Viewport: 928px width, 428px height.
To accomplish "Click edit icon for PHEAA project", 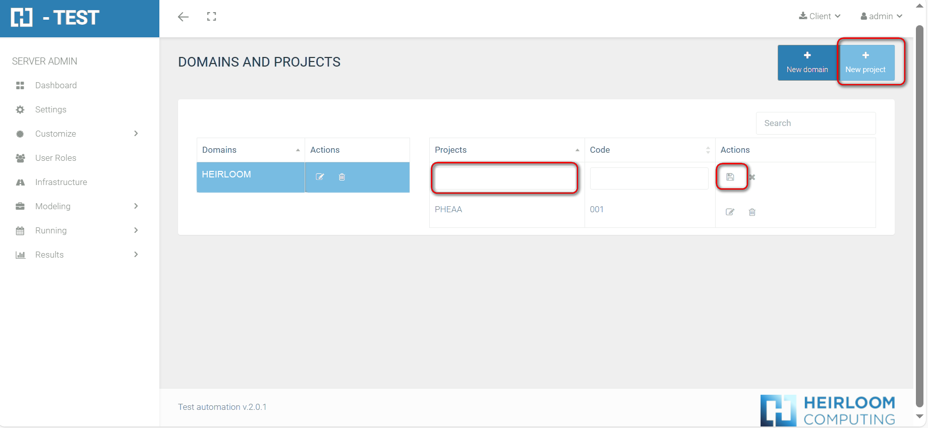I will pyautogui.click(x=730, y=212).
